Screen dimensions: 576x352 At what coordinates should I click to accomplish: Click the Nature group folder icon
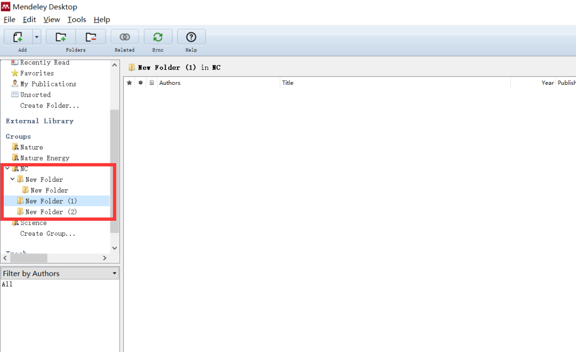(15, 147)
